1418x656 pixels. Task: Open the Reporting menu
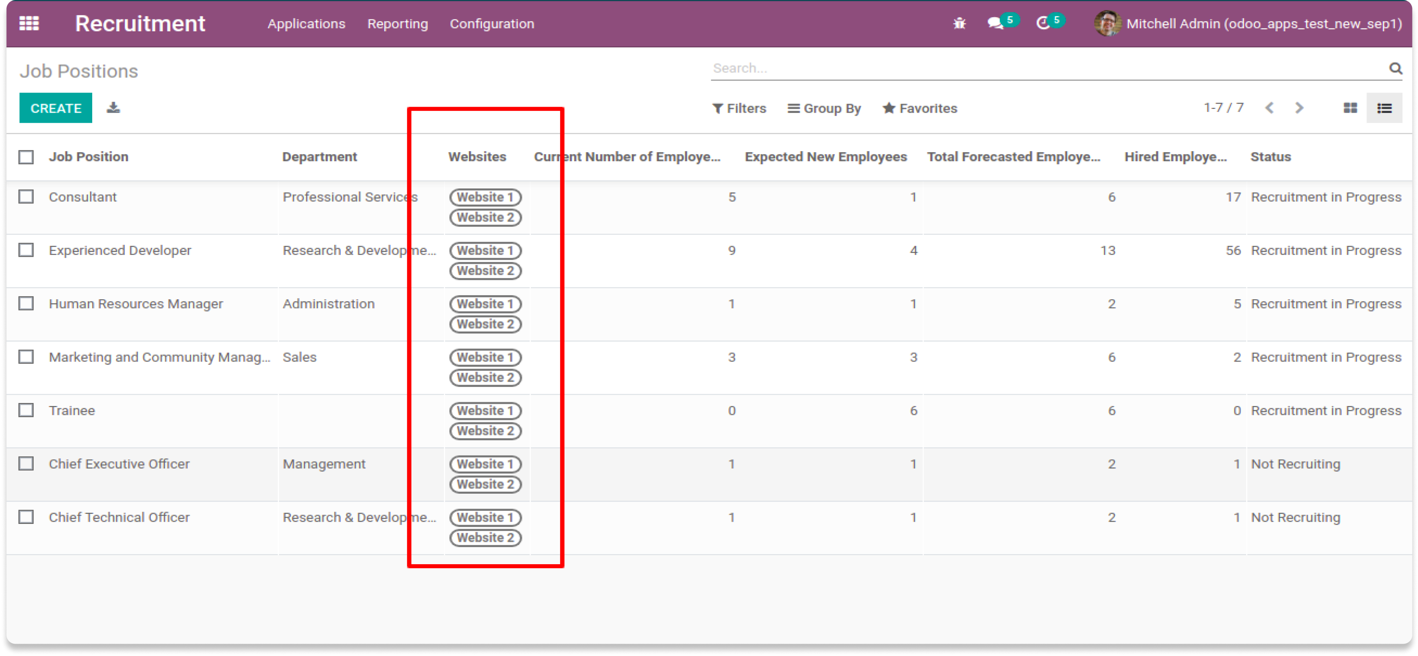tap(398, 24)
